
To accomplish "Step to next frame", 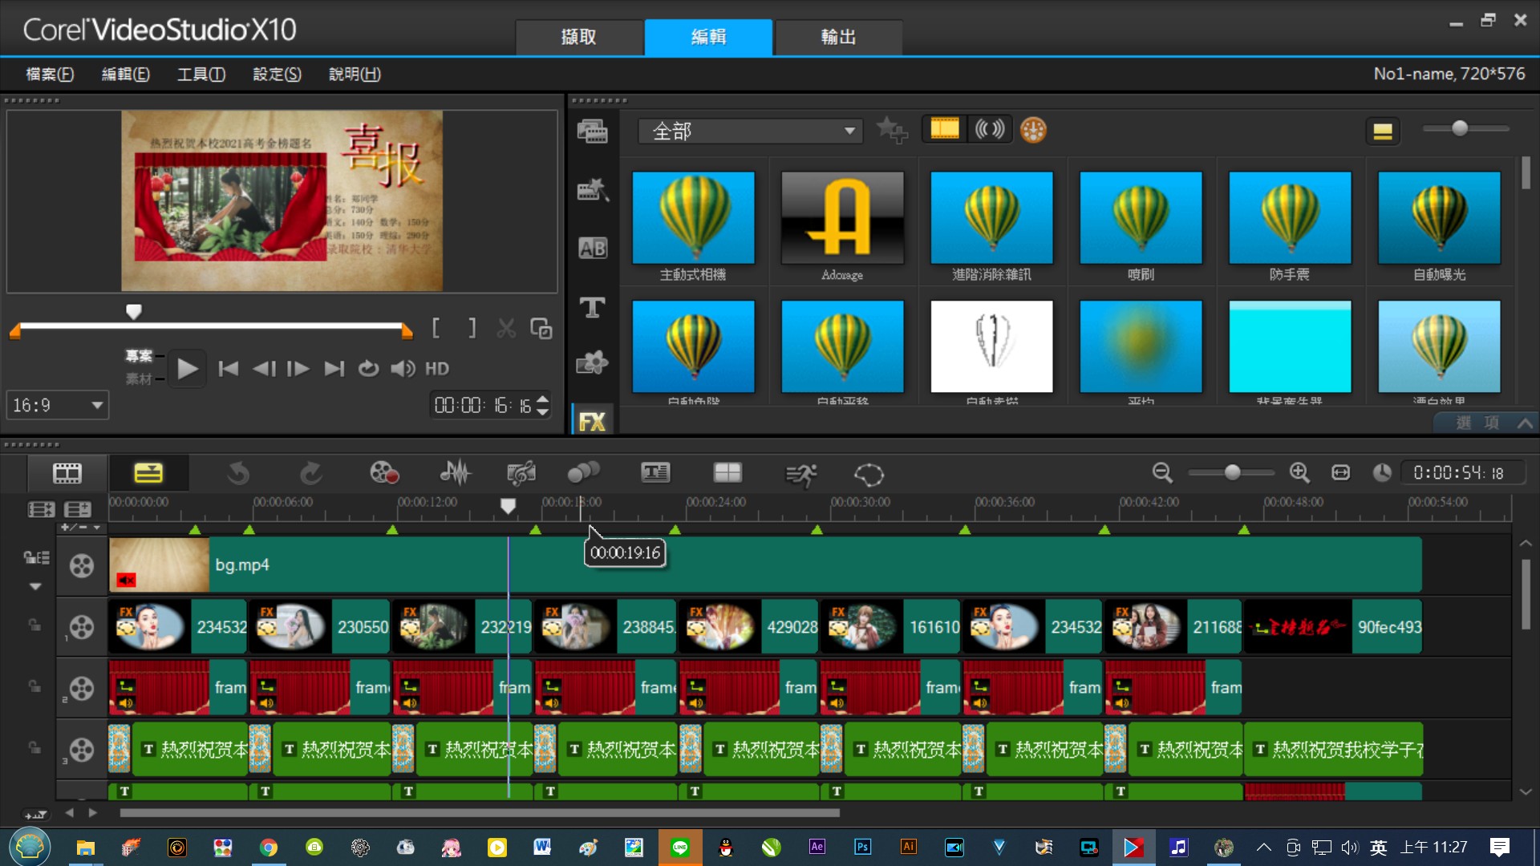I will [298, 369].
